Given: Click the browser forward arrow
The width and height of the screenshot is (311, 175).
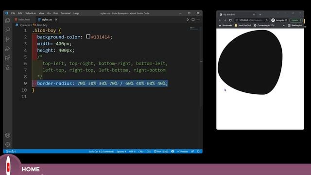Looking at the screenshot, I should point(225,20).
